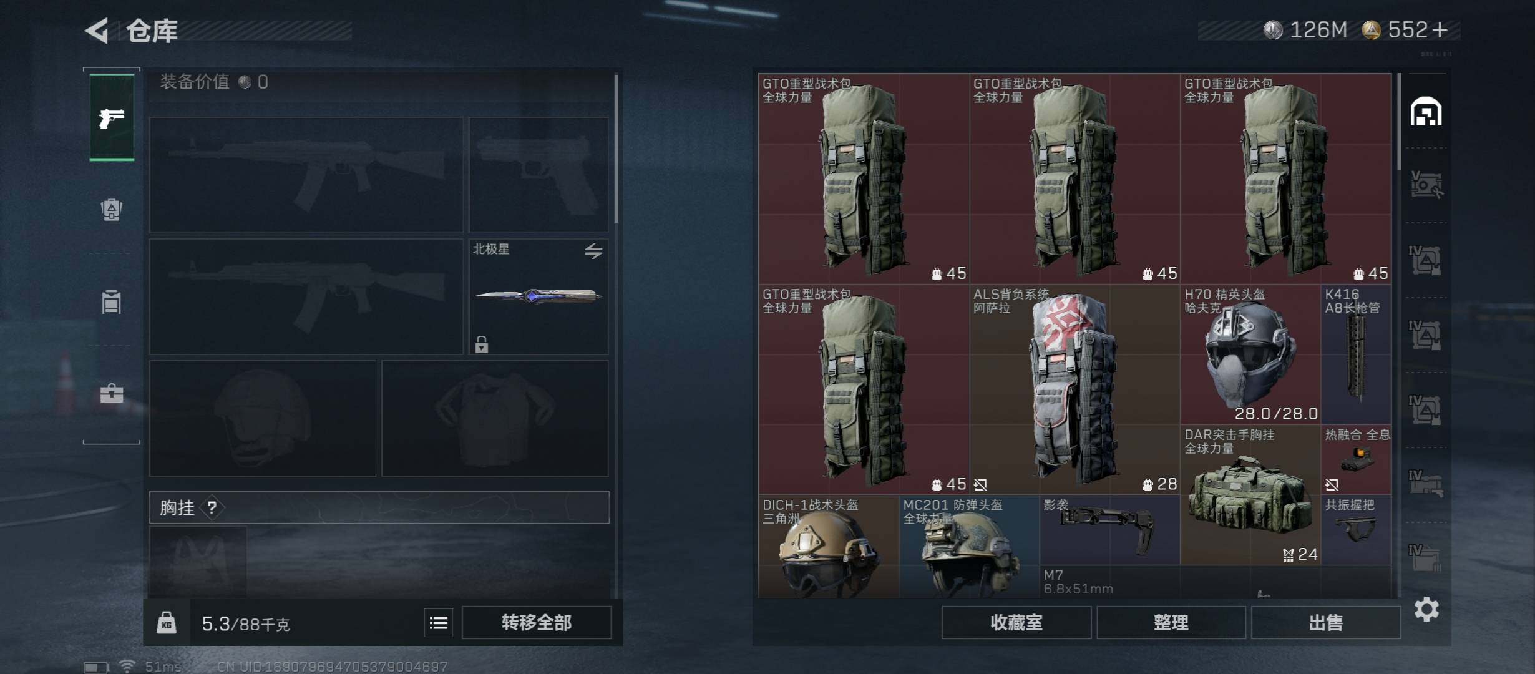Image resolution: width=1535 pixels, height=674 pixels.
Task: Open the first expansion box icon marked V
Action: click(x=1426, y=185)
